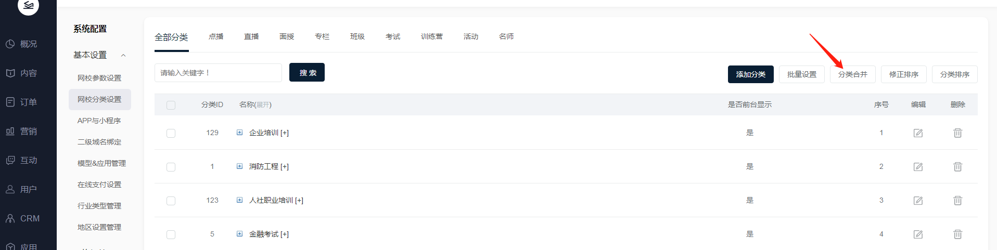Open the edit icon for 消防工程
This screenshot has width=997, height=250.
pyautogui.click(x=918, y=167)
